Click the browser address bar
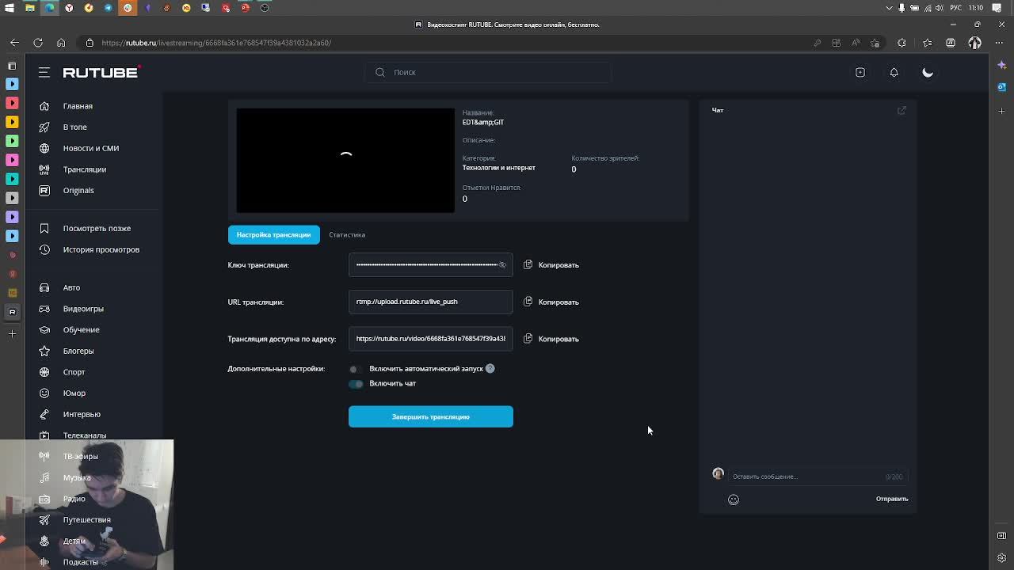Image resolution: width=1014 pixels, height=570 pixels. tap(444, 43)
